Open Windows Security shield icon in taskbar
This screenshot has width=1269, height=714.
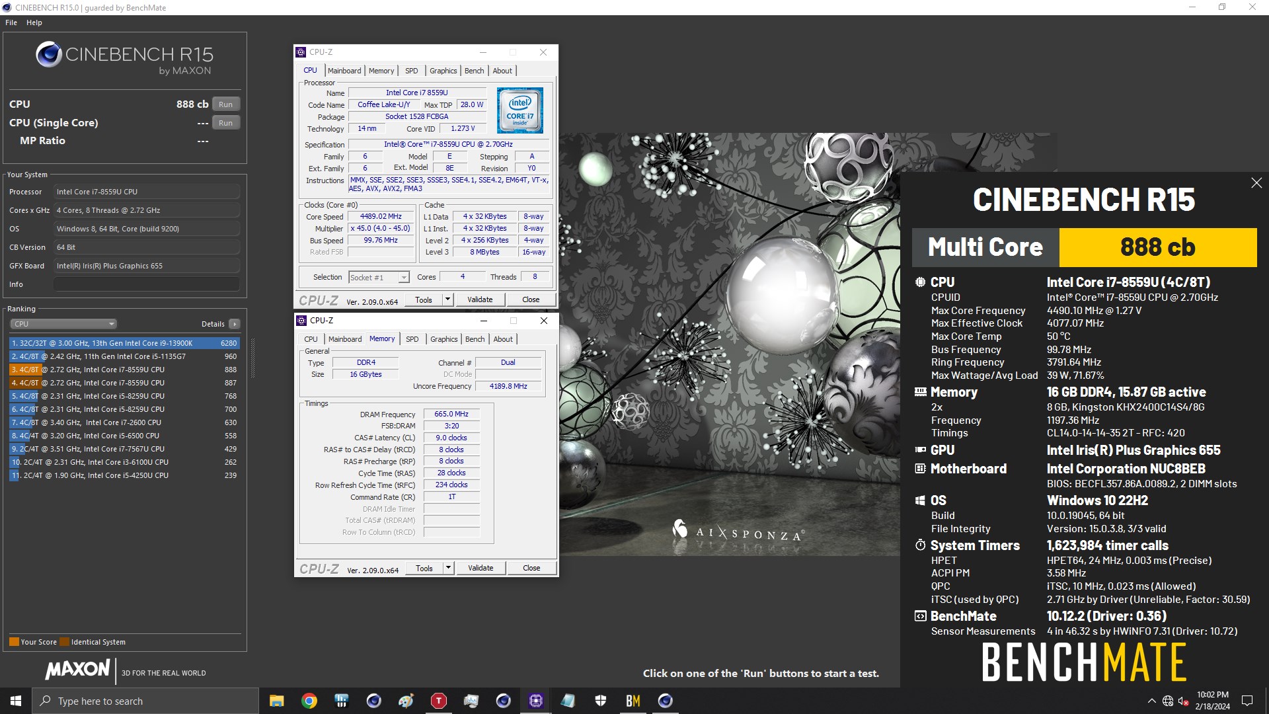[600, 701]
